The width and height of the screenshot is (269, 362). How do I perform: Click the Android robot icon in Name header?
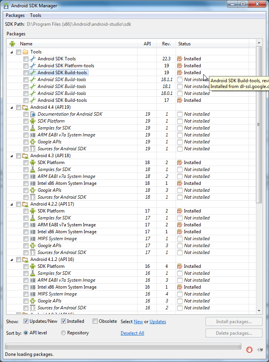12,44
